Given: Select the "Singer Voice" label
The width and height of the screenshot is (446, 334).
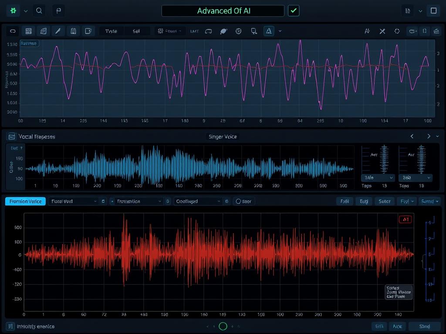Looking at the screenshot, I should 223,137.
